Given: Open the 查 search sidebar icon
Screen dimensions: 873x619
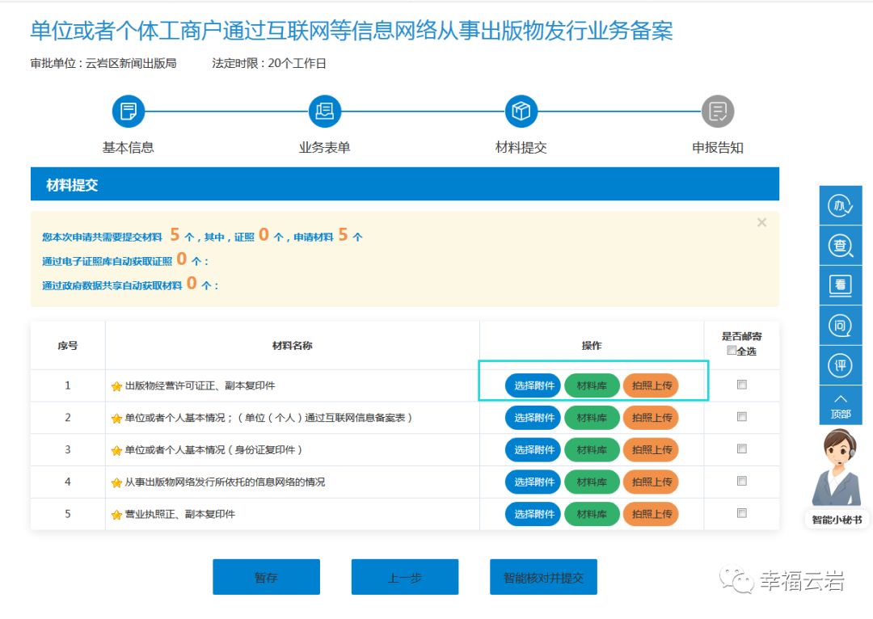Looking at the screenshot, I should [841, 246].
